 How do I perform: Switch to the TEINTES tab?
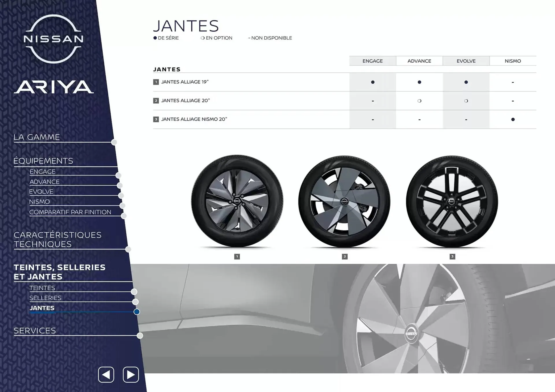click(42, 288)
